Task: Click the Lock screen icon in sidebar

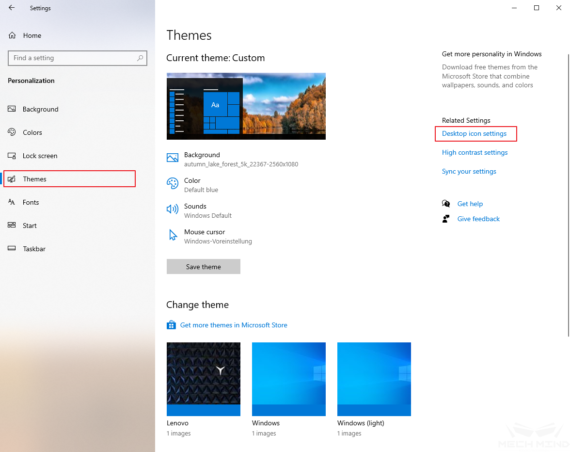Action: [12, 156]
